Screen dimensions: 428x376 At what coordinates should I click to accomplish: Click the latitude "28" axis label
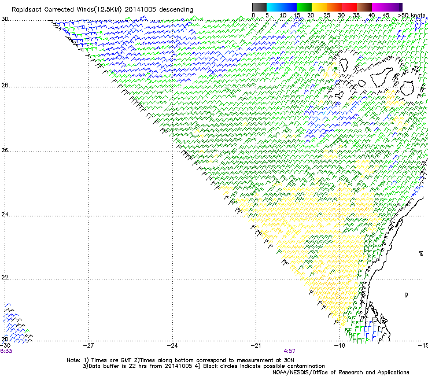pyautogui.click(x=5, y=86)
